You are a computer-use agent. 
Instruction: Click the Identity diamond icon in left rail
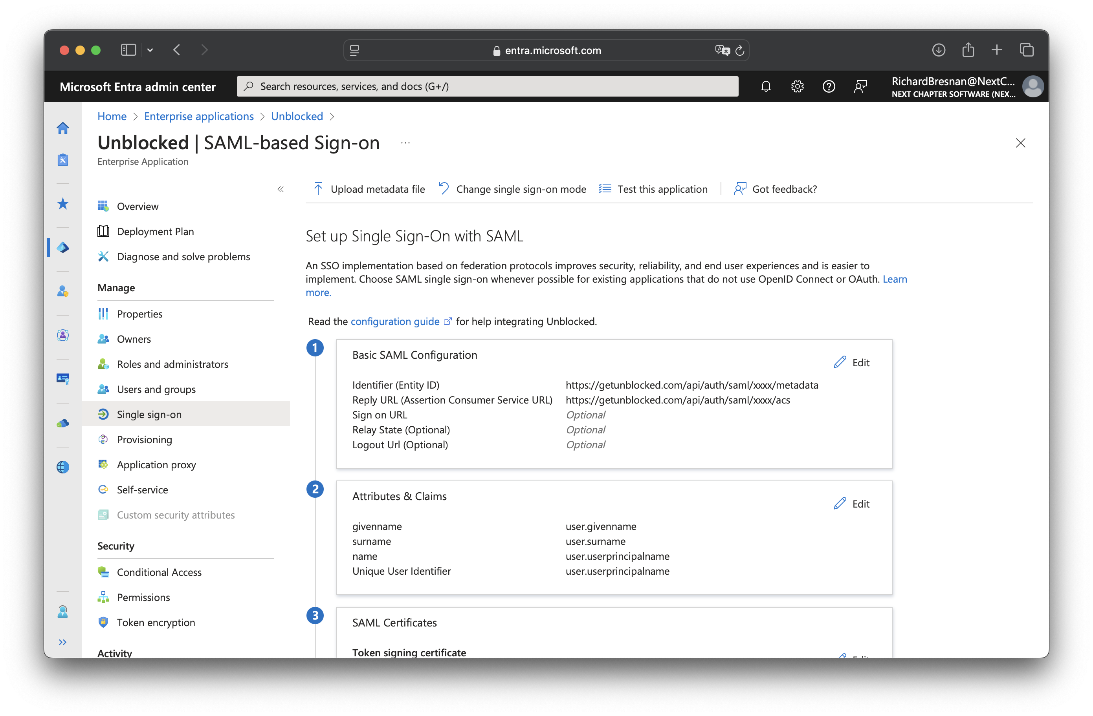pos(63,248)
